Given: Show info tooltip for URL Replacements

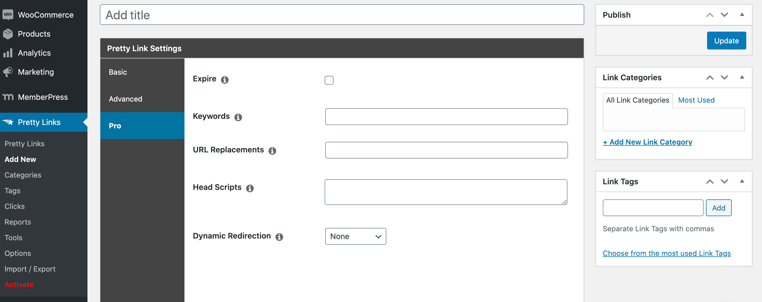Looking at the screenshot, I should pos(272,151).
